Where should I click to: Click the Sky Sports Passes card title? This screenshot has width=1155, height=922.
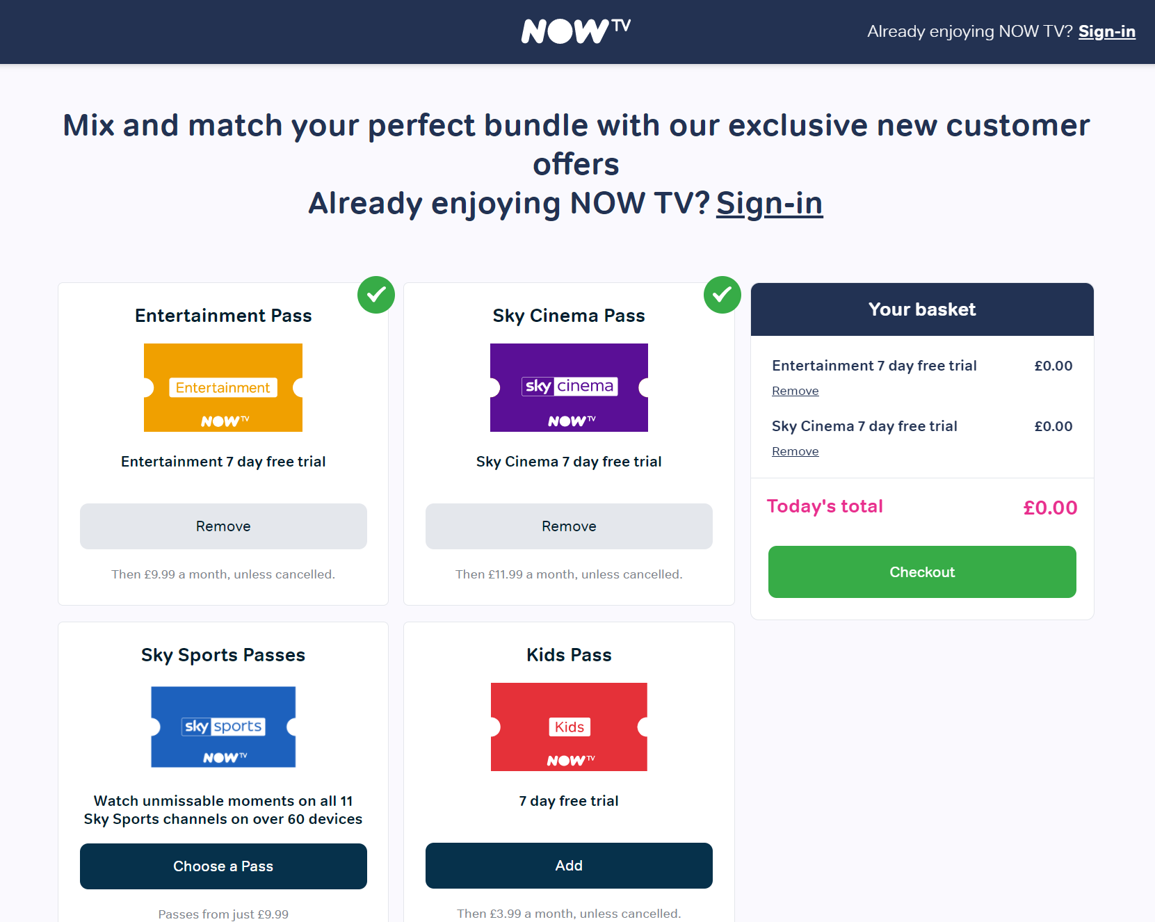pyautogui.click(x=223, y=655)
